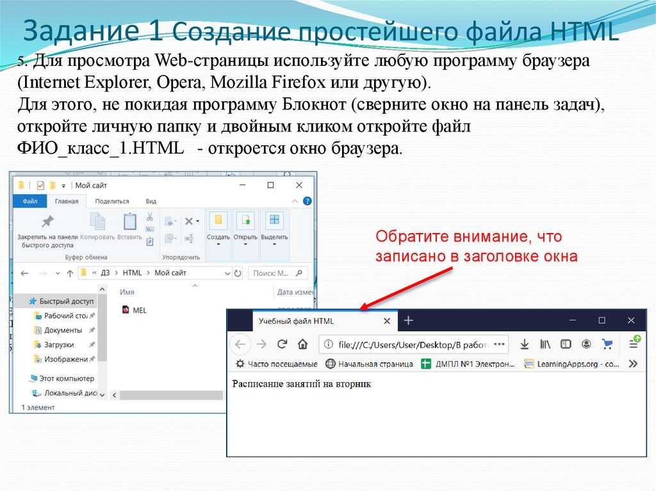
Task: Expand Выделить dropdown arrow
Action: (274, 244)
